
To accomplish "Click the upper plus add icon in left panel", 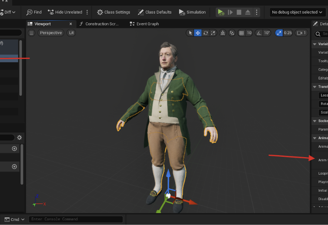I will click(14, 149).
